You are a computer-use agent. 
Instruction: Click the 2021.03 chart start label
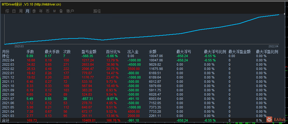coord(19,46)
